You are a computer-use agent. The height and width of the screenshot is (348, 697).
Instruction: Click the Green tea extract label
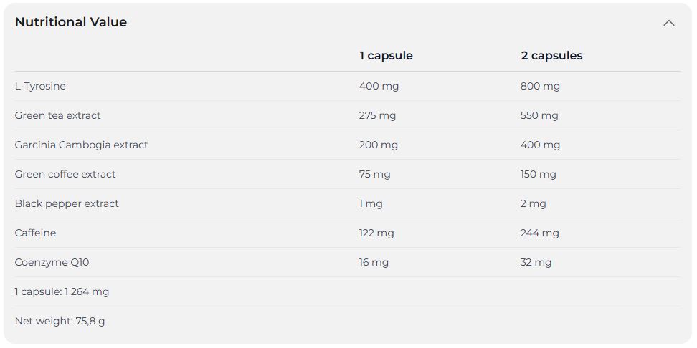(58, 115)
